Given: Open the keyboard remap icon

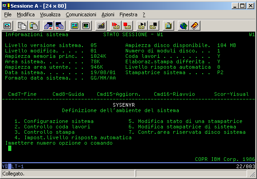Looking at the screenshot, I should [101, 26].
